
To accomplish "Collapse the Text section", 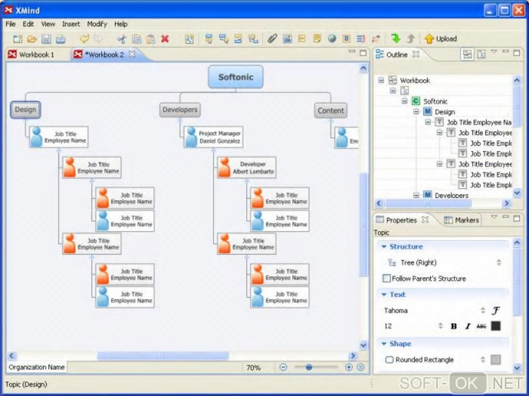I will (x=384, y=294).
